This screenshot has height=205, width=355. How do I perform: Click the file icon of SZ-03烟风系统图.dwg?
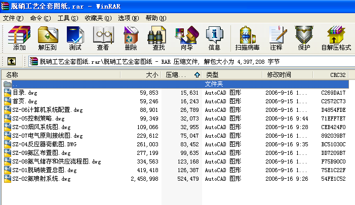coord(8,127)
